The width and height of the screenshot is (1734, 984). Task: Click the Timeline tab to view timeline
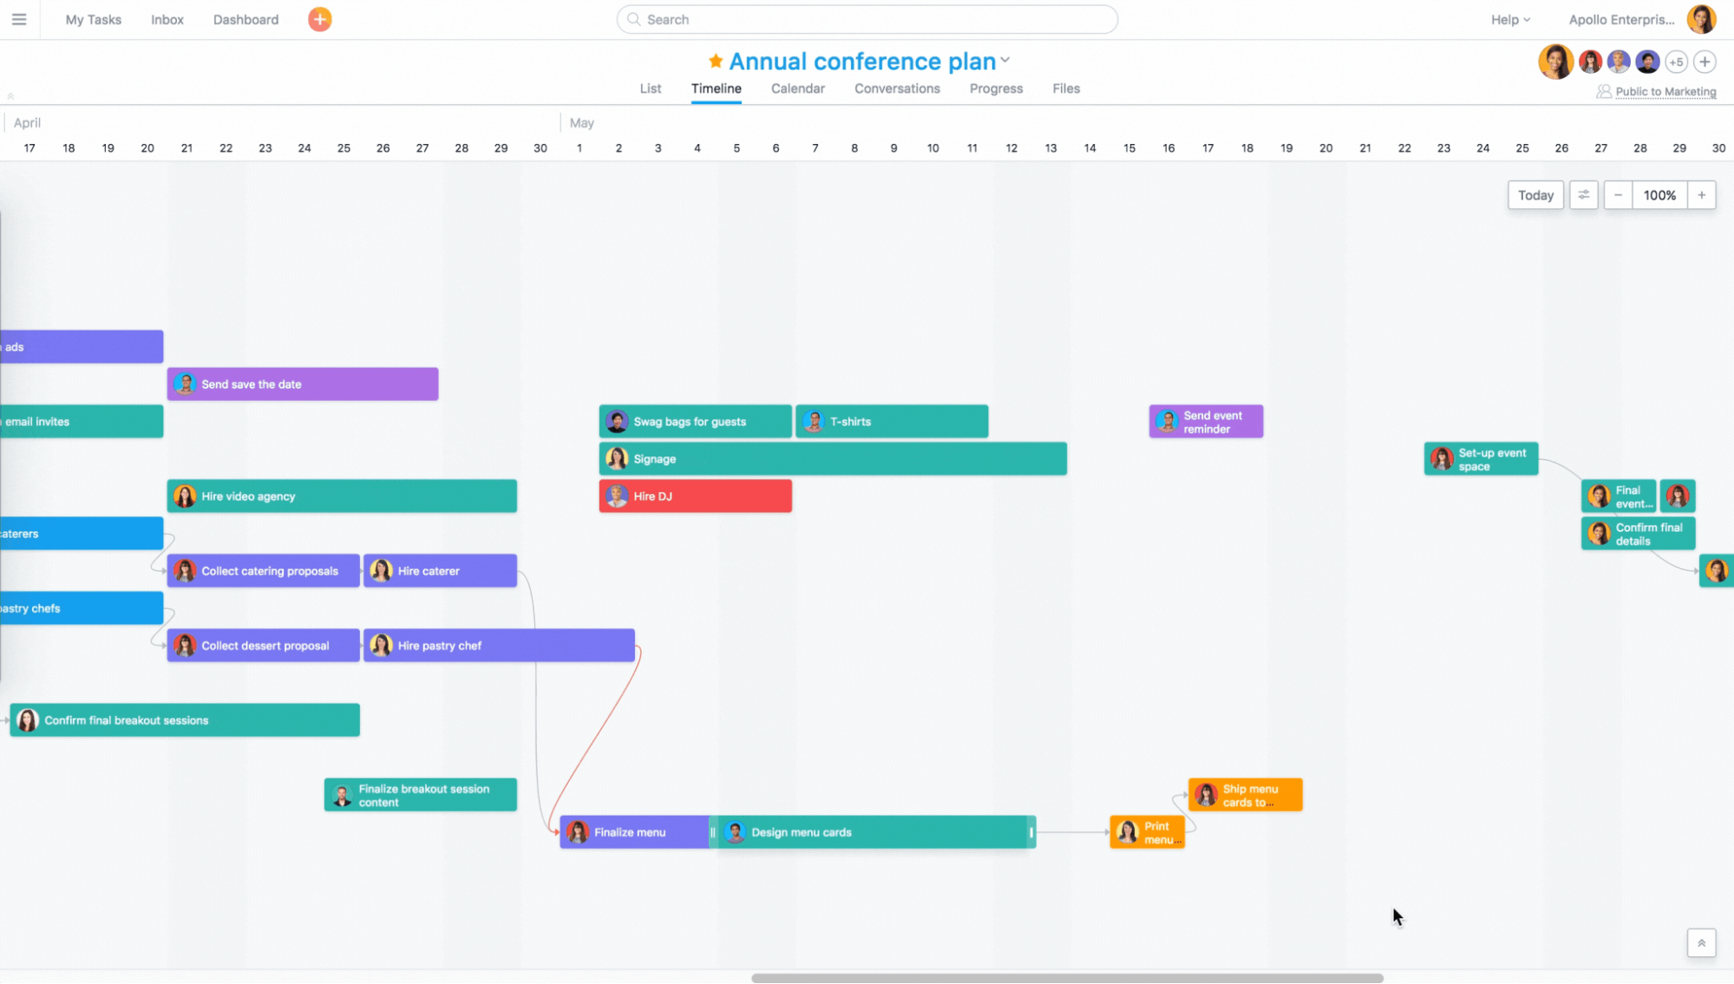717,89
